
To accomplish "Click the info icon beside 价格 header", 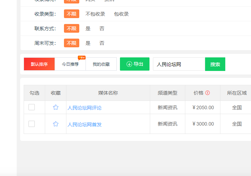I will pyautogui.click(x=208, y=93).
